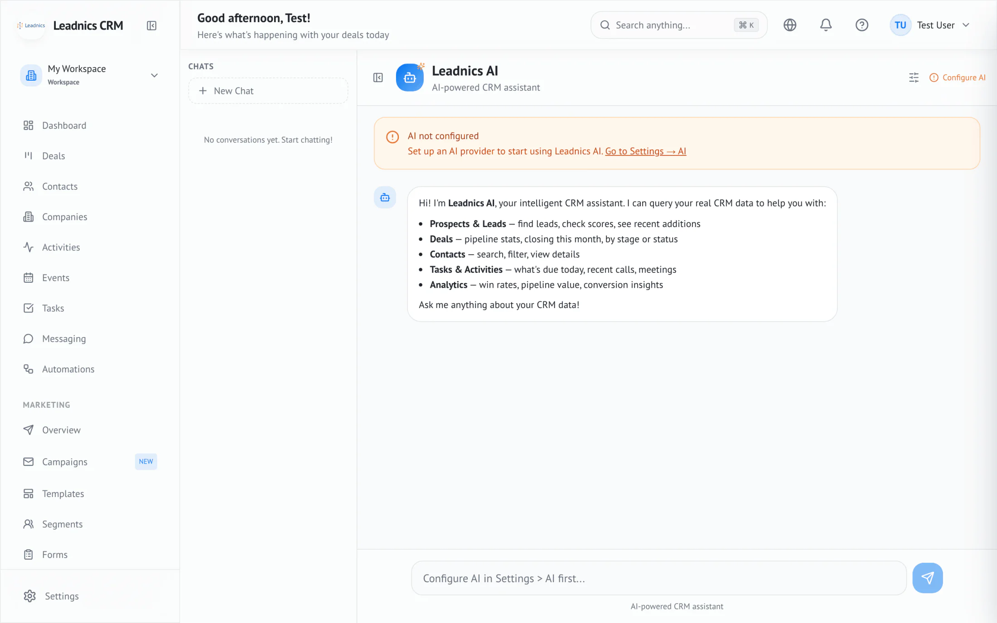The image size is (997, 623).
Task: Click "Ask me anything about your CRM data!"
Action: pos(498,305)
